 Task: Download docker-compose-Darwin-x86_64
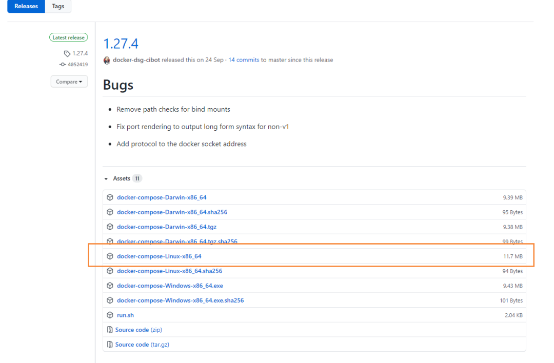[162, 197]
